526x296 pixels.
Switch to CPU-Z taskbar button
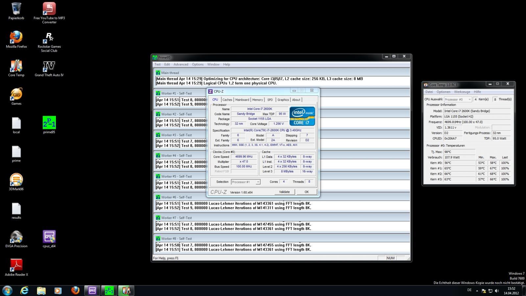(92, 290)
